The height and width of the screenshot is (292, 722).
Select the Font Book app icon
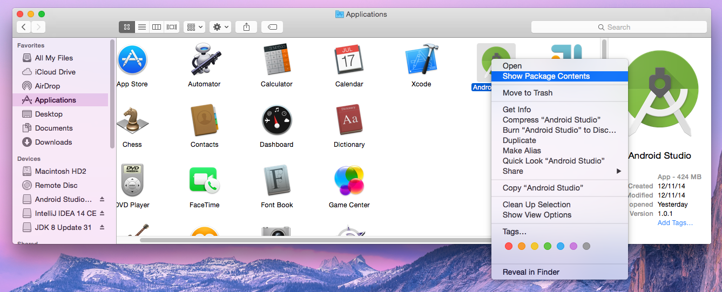276,180
